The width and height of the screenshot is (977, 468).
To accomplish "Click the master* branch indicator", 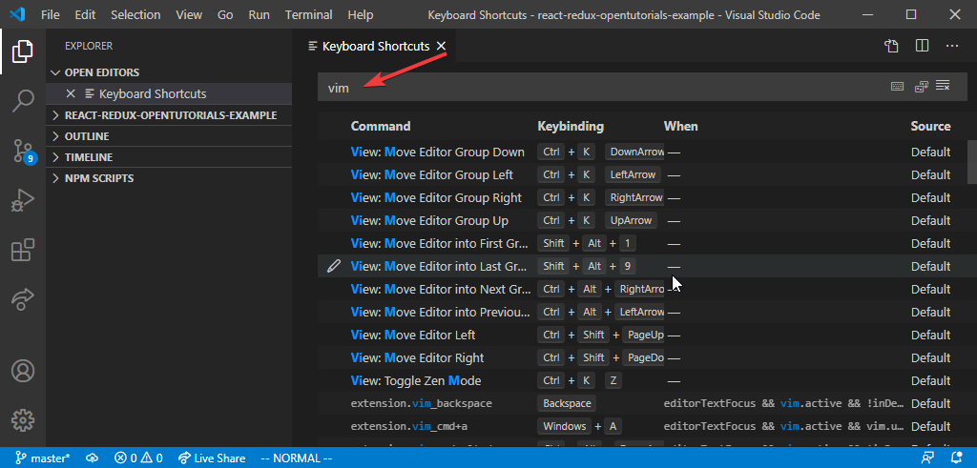I will click(x=43, y=458).
